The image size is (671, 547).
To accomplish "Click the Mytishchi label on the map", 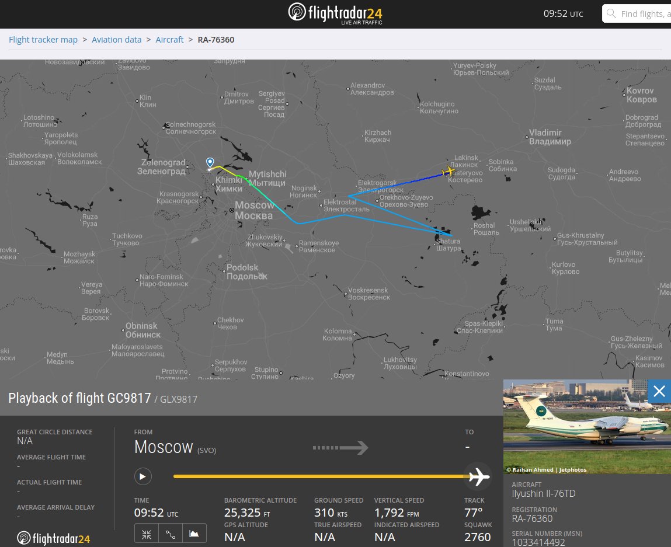I will point(267,178).
